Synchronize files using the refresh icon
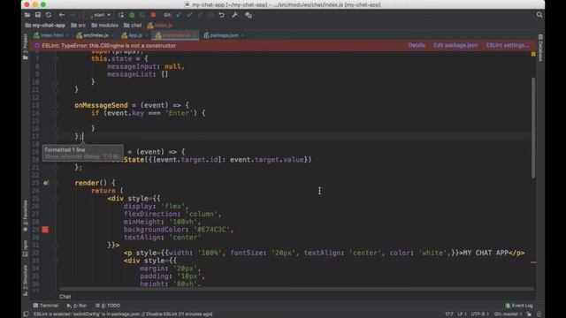Viewport: 566px width, 318px height. click(49, 15)
